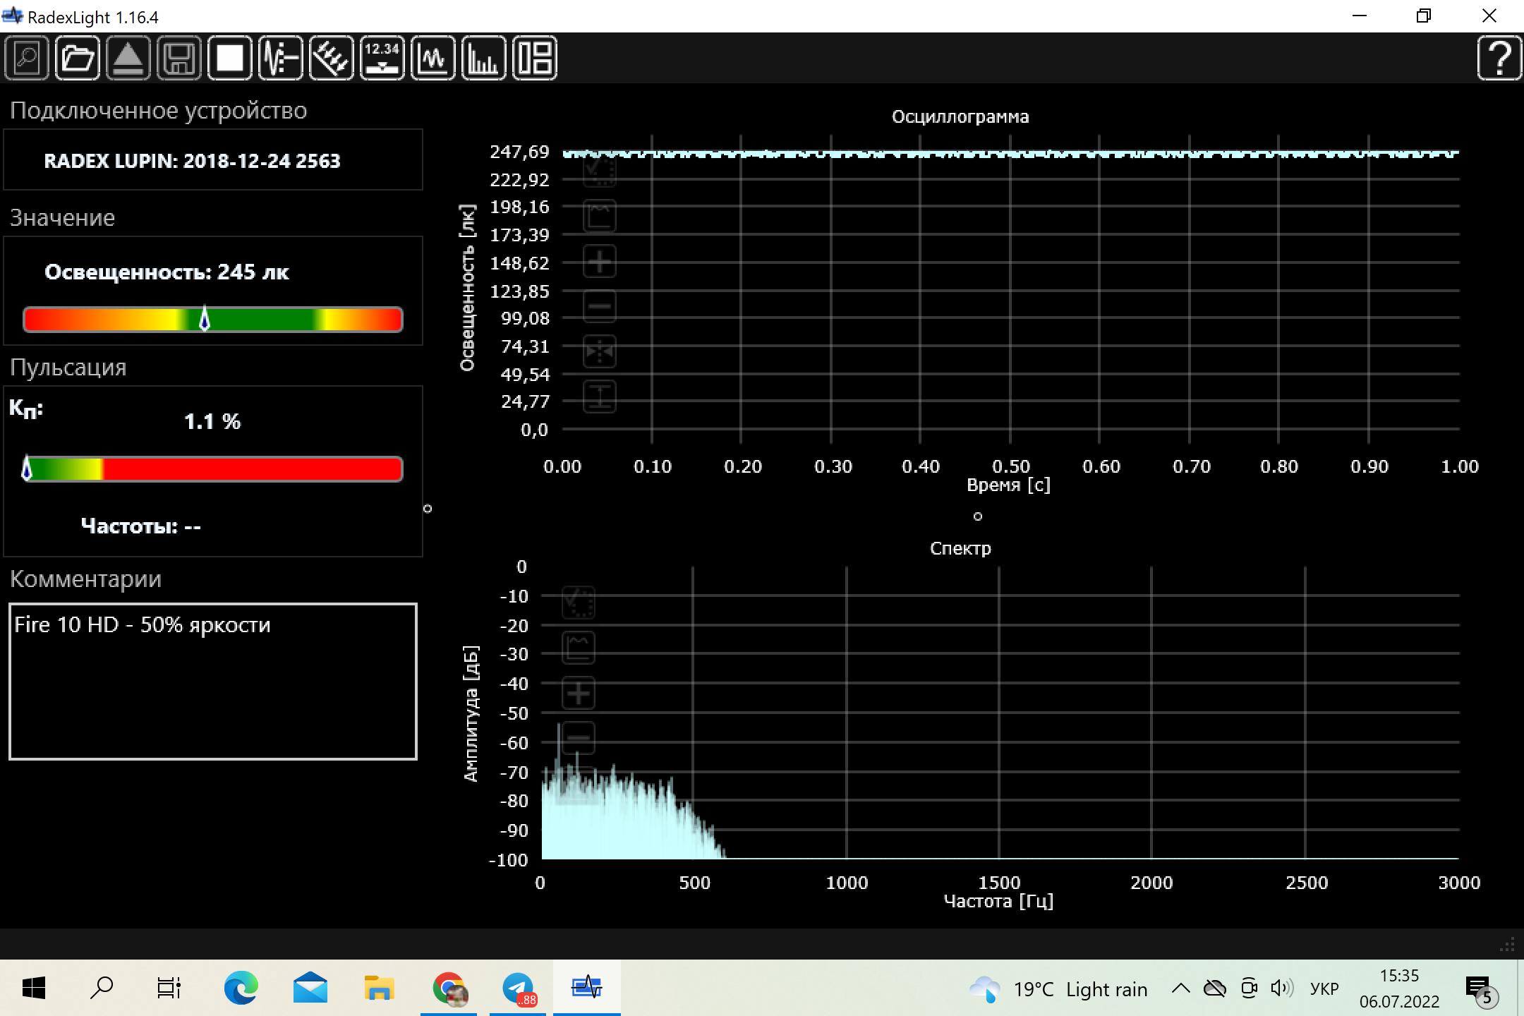
Task: Open Telegram from the taskbar
Action: click(x=518, y=988)
